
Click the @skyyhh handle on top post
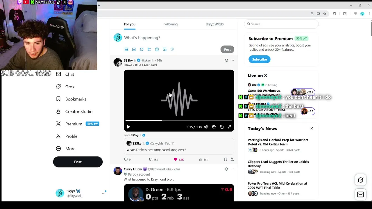pyautogui.click(x=148, y=60)
